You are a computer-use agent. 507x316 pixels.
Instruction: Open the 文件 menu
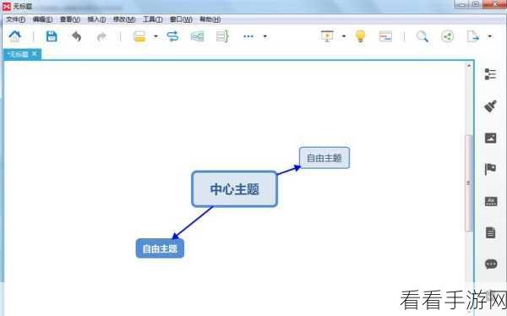click(x=16, y=19)
